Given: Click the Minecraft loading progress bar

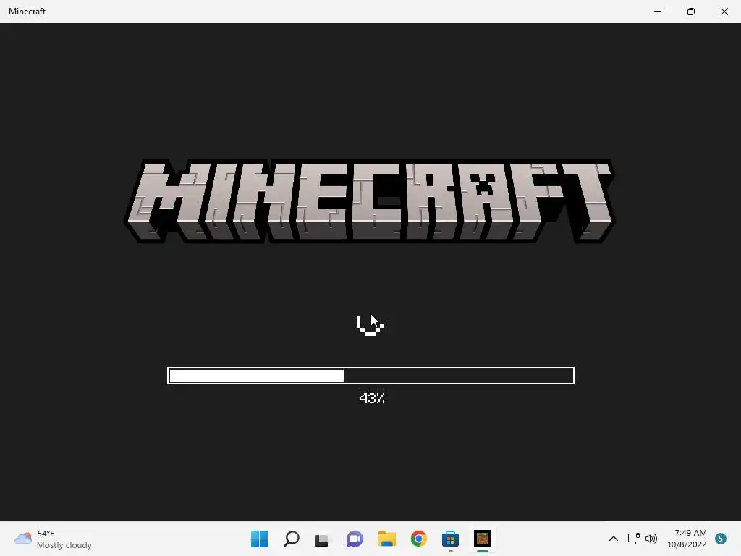Looking at the screenshot, I should (x=371, y=376).
